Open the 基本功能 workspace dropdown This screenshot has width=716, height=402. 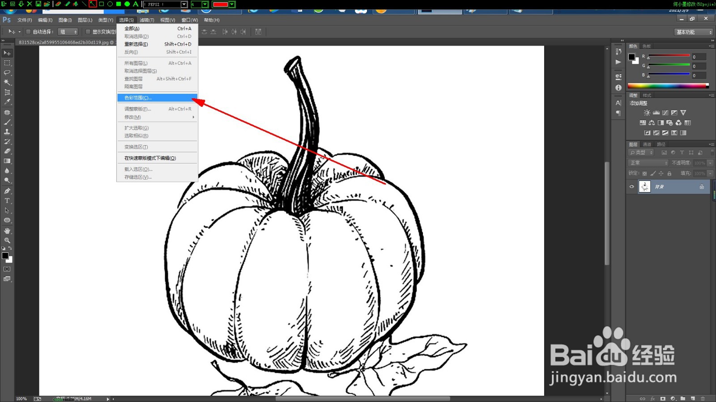[693, 32]
